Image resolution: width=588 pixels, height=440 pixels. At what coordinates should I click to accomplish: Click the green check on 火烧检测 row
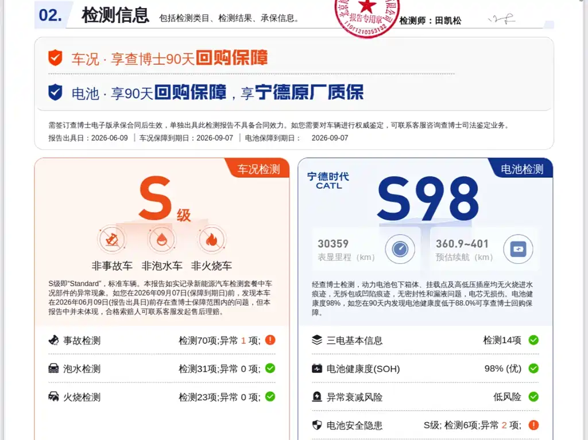click(270, 396)
